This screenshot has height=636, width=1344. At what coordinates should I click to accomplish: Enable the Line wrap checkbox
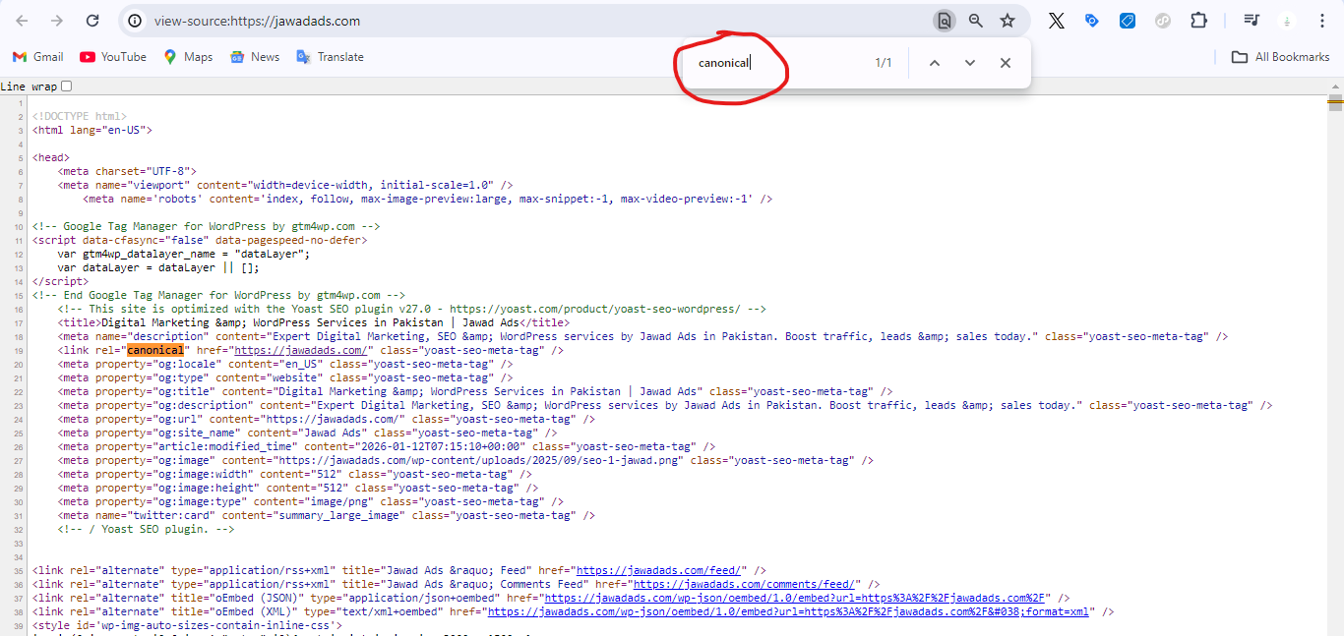(x=67, y=87)
